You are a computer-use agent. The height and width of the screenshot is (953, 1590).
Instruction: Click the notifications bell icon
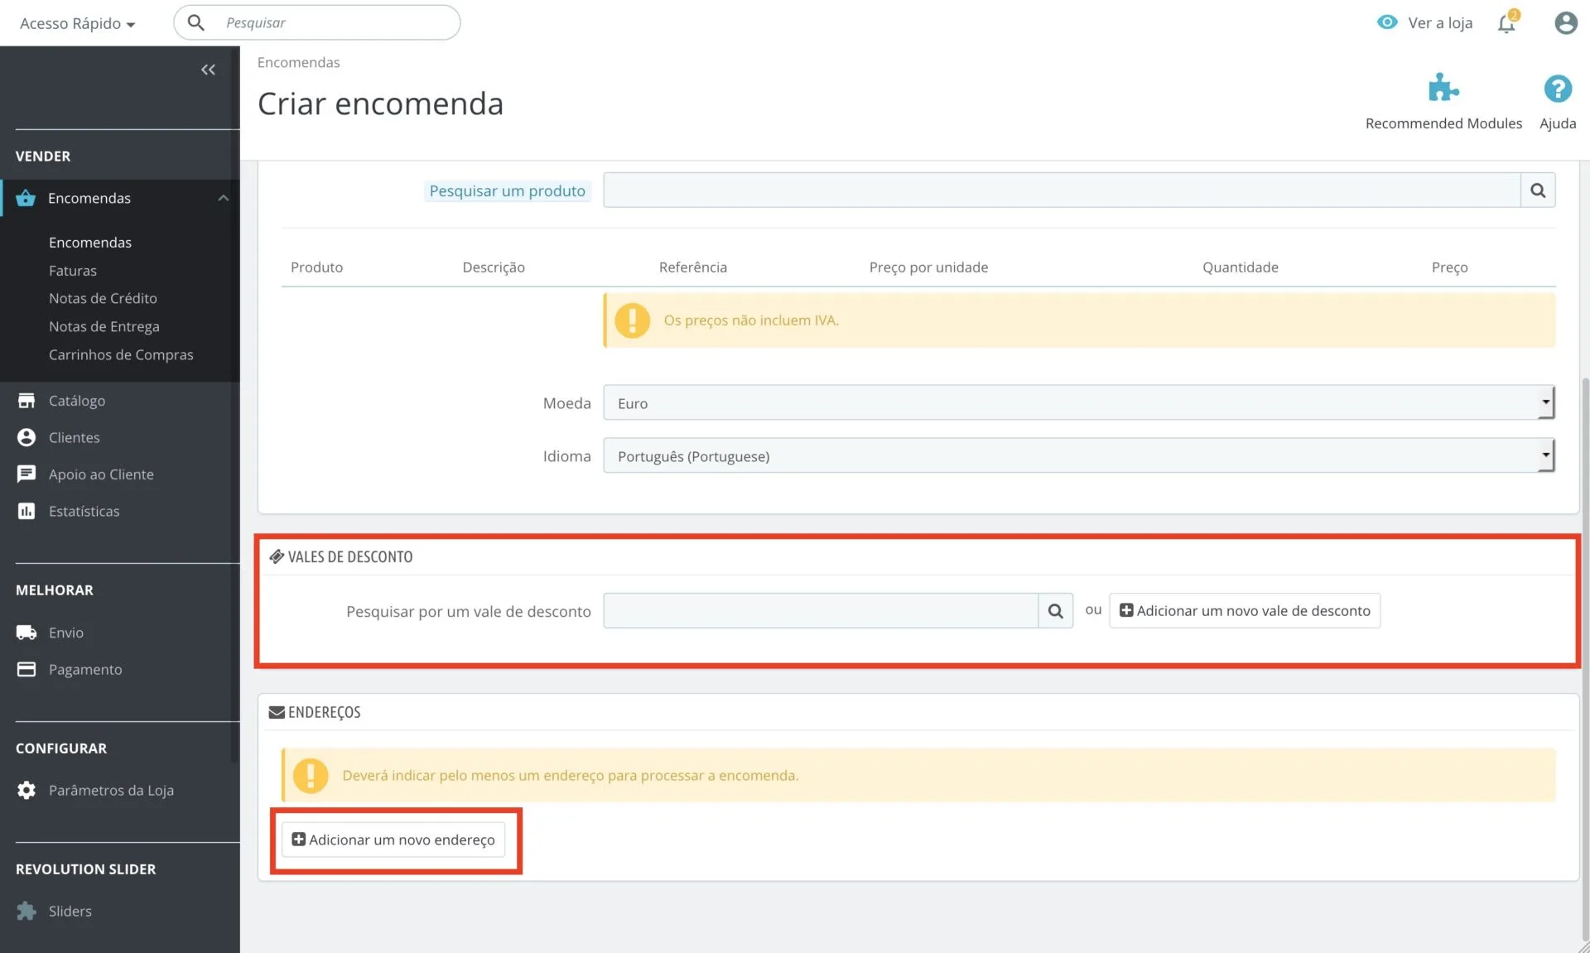[x=1506, y=23]
